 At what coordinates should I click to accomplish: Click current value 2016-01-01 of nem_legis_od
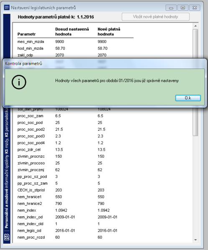point(65,230)
